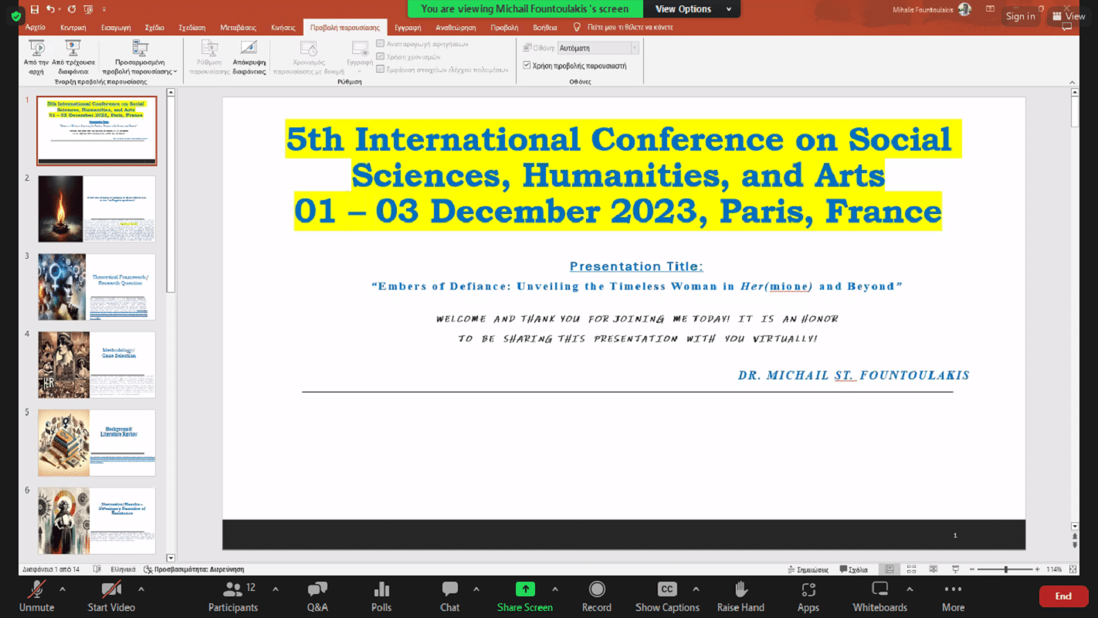The height and width of the screenshot is (618, 1098).
Task: Select slide 3 thumbnail Theoretical Framework
Action: [97, 287]
